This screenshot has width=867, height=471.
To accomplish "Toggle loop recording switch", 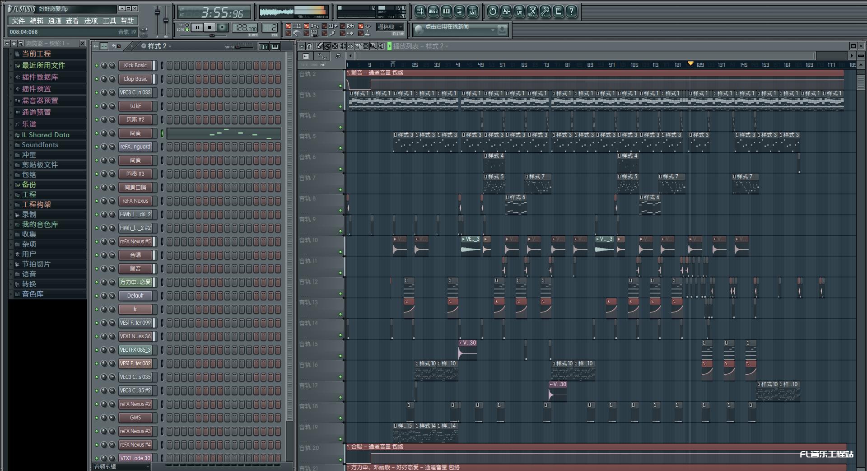I will [x=343, y=26].
